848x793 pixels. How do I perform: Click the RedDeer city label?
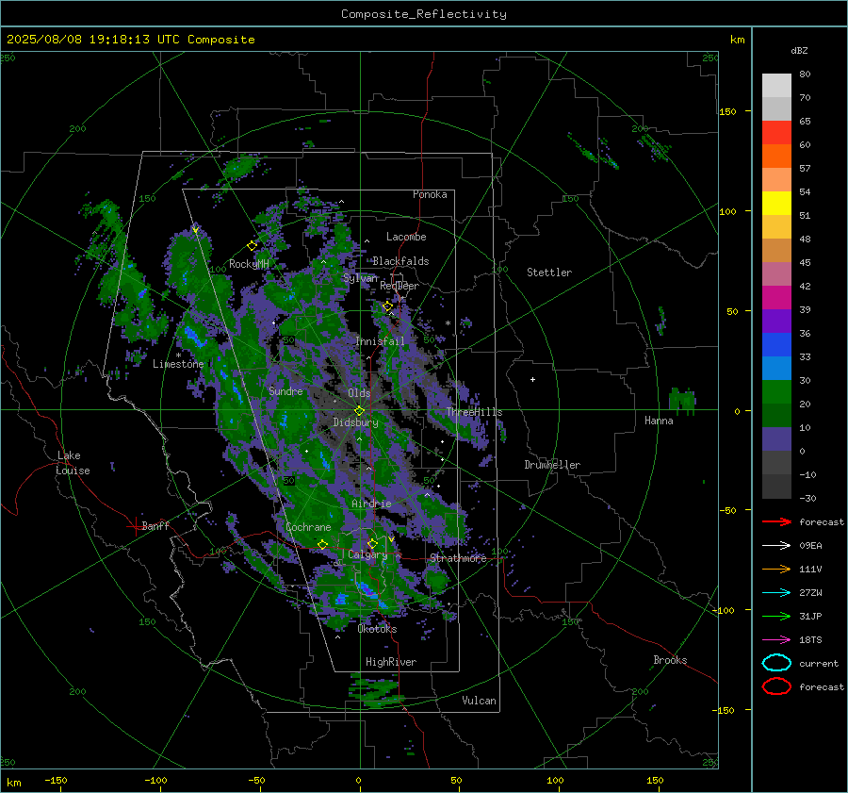click(x=400, y=286)
